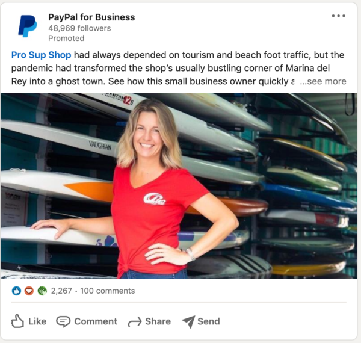Image resolution: width=361 pixels, height=343 pixels.
Task: Click the 48,969 followers text
Action: coord(79,28)
